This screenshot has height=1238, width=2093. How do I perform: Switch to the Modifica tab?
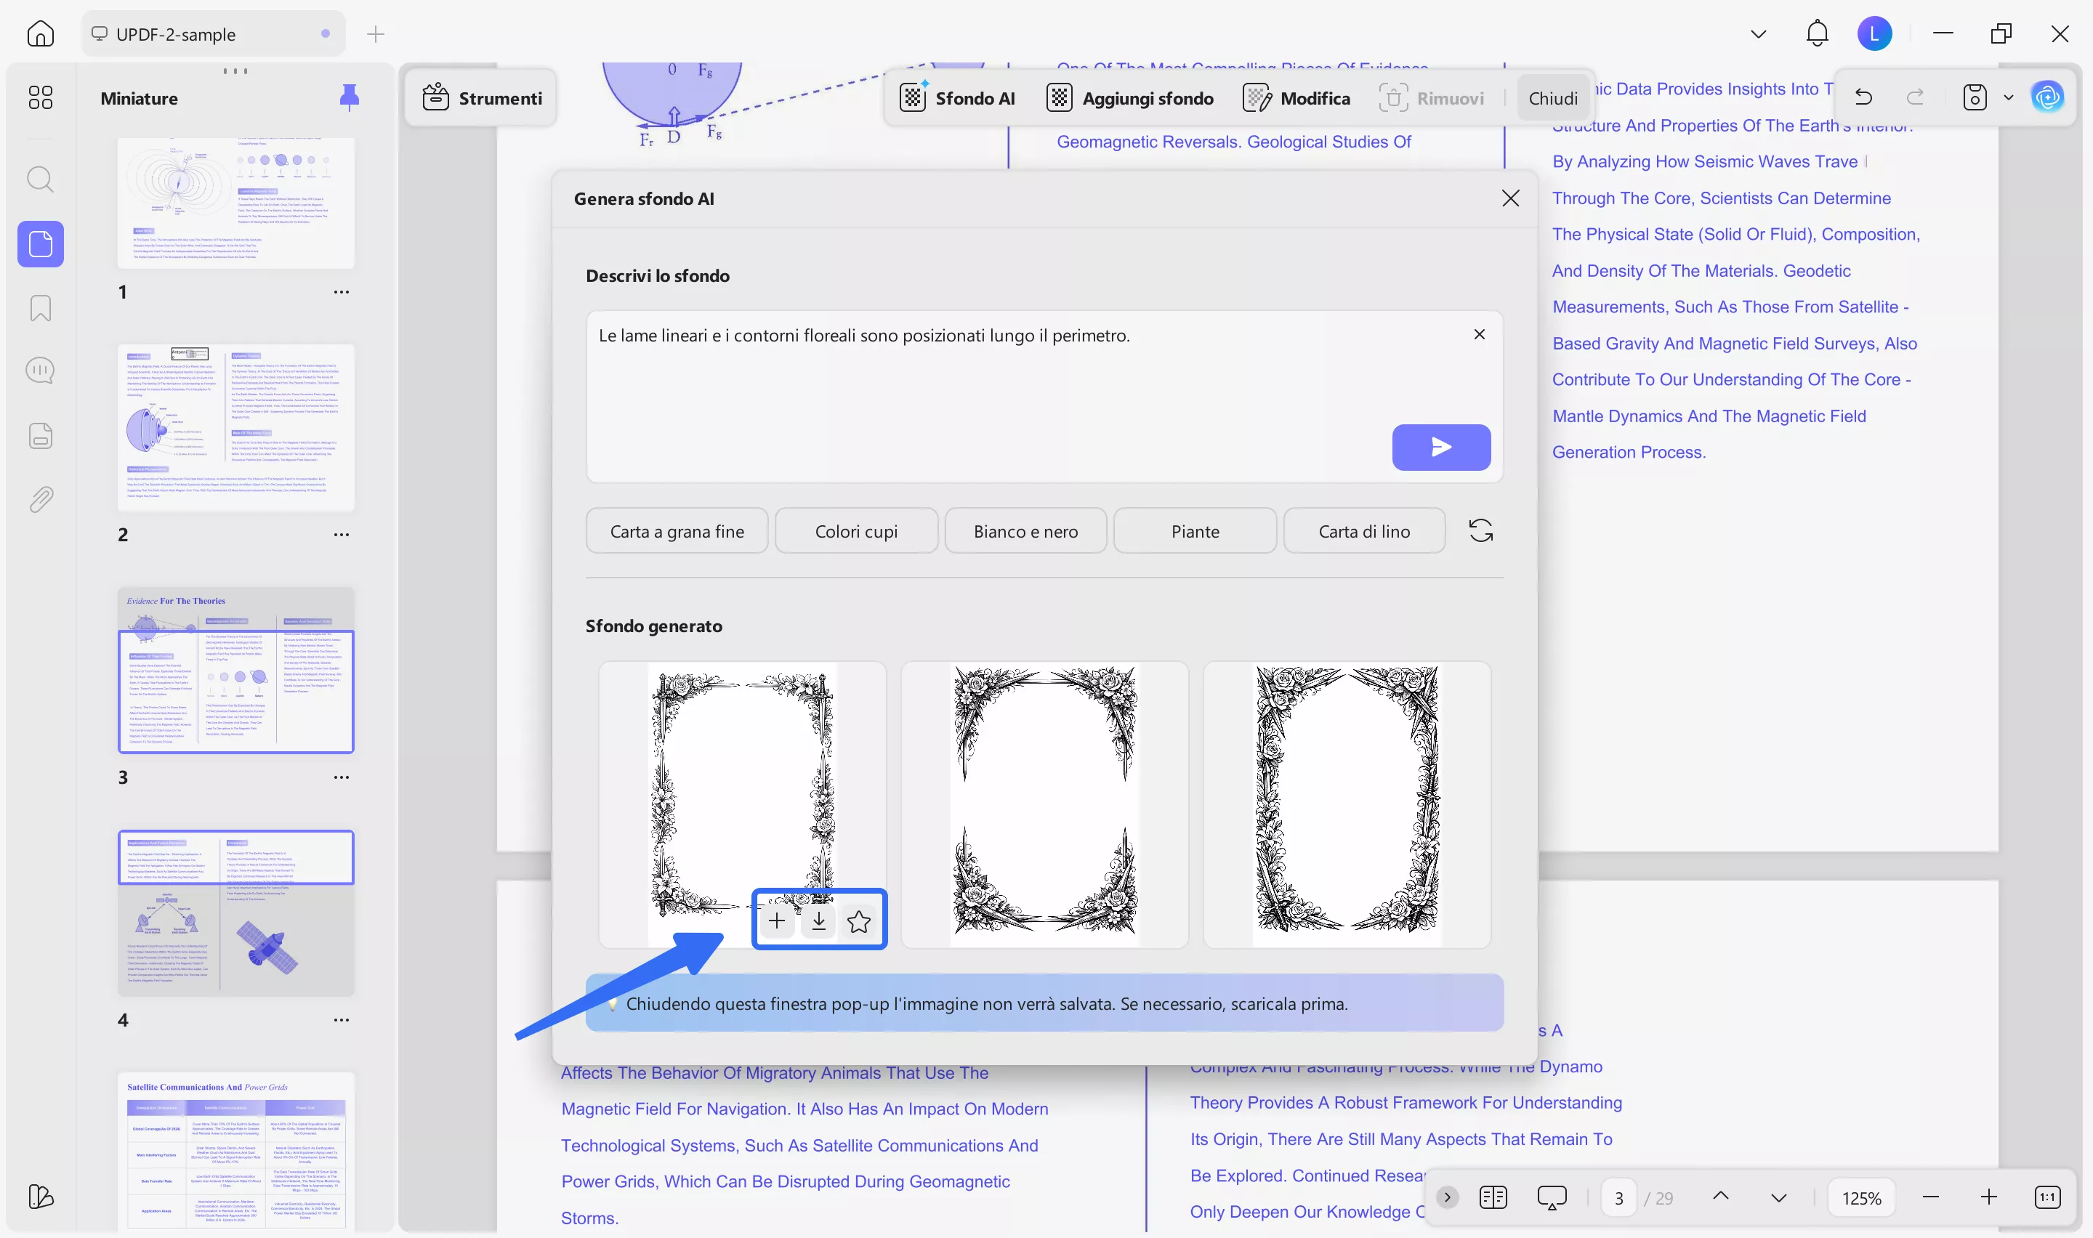pos(1296,97)
